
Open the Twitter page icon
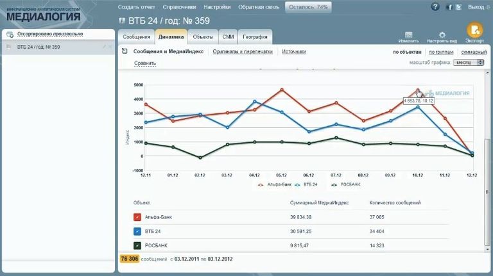458,7
